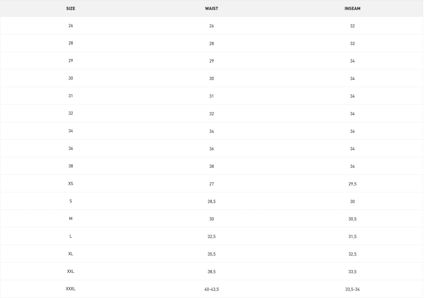The width and height of the screenshot is (424, 298).
Task: Click inseam value 31,5 in L row
Action: point(352,236)
